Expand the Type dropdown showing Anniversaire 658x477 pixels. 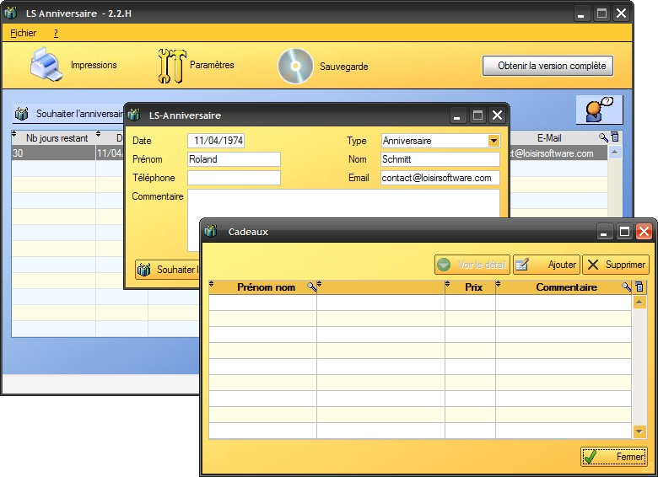pyautogui.click(x=493, y=141)
